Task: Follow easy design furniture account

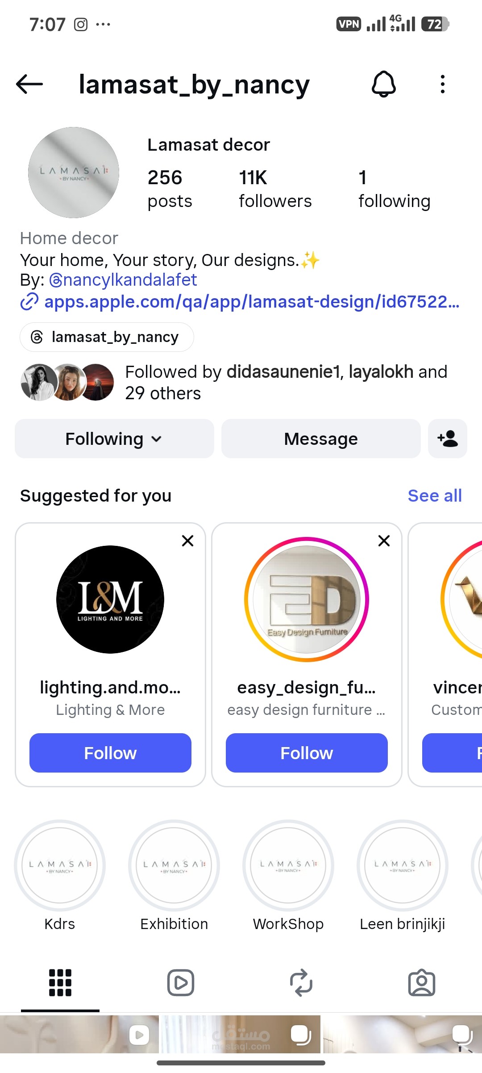Action: tap(307, 753)
